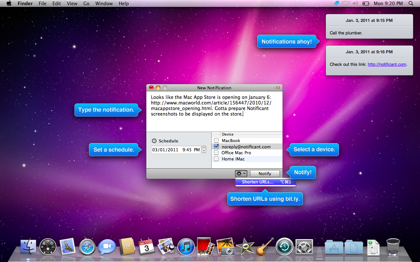Open the Window menu in the menu bar

click(x=103, y=4)
